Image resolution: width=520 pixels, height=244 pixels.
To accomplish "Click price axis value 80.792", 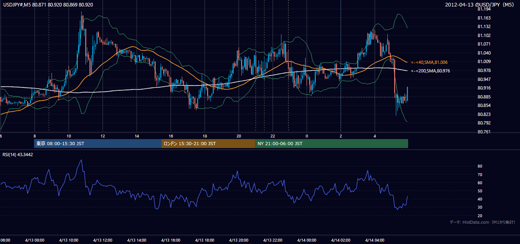I will point(484,123).
